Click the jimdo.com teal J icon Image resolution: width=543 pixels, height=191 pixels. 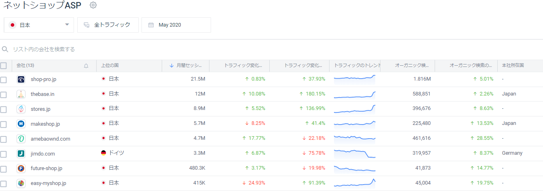click(x=21, y=154)
